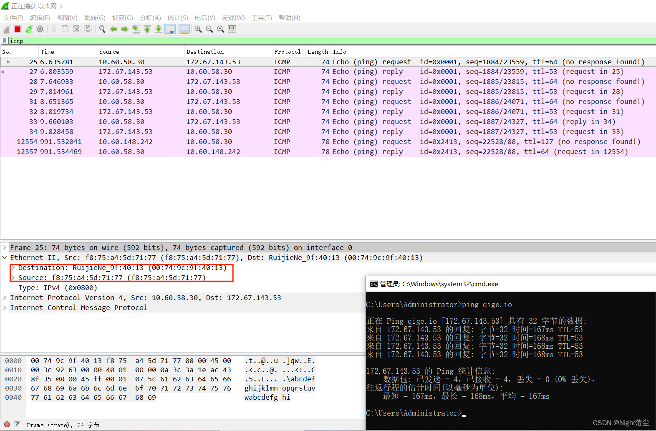Expand the Destination RuijieNe_9f:40:13 node
The height and width of the screenshot is (431, 656).
point(13,267)
